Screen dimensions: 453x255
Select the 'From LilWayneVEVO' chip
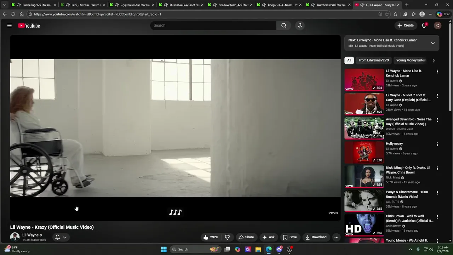[x=373, y=60]
